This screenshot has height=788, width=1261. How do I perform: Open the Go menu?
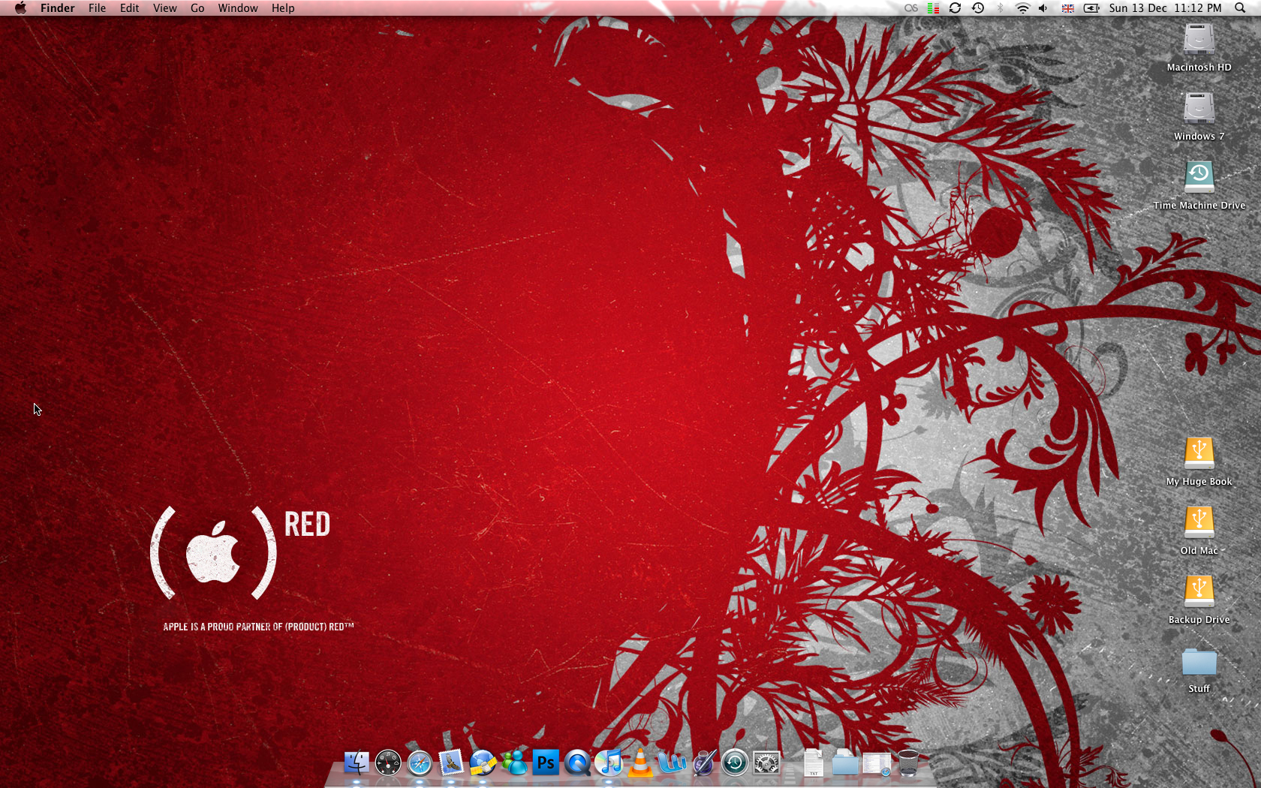(x=197, y=8)
